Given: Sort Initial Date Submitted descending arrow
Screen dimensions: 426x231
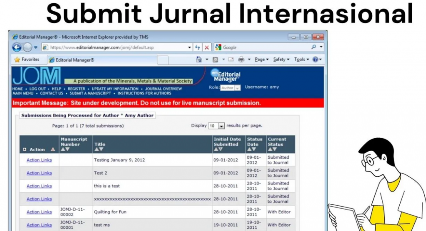Looking at the screenshot, I should [x=220, y=149].
